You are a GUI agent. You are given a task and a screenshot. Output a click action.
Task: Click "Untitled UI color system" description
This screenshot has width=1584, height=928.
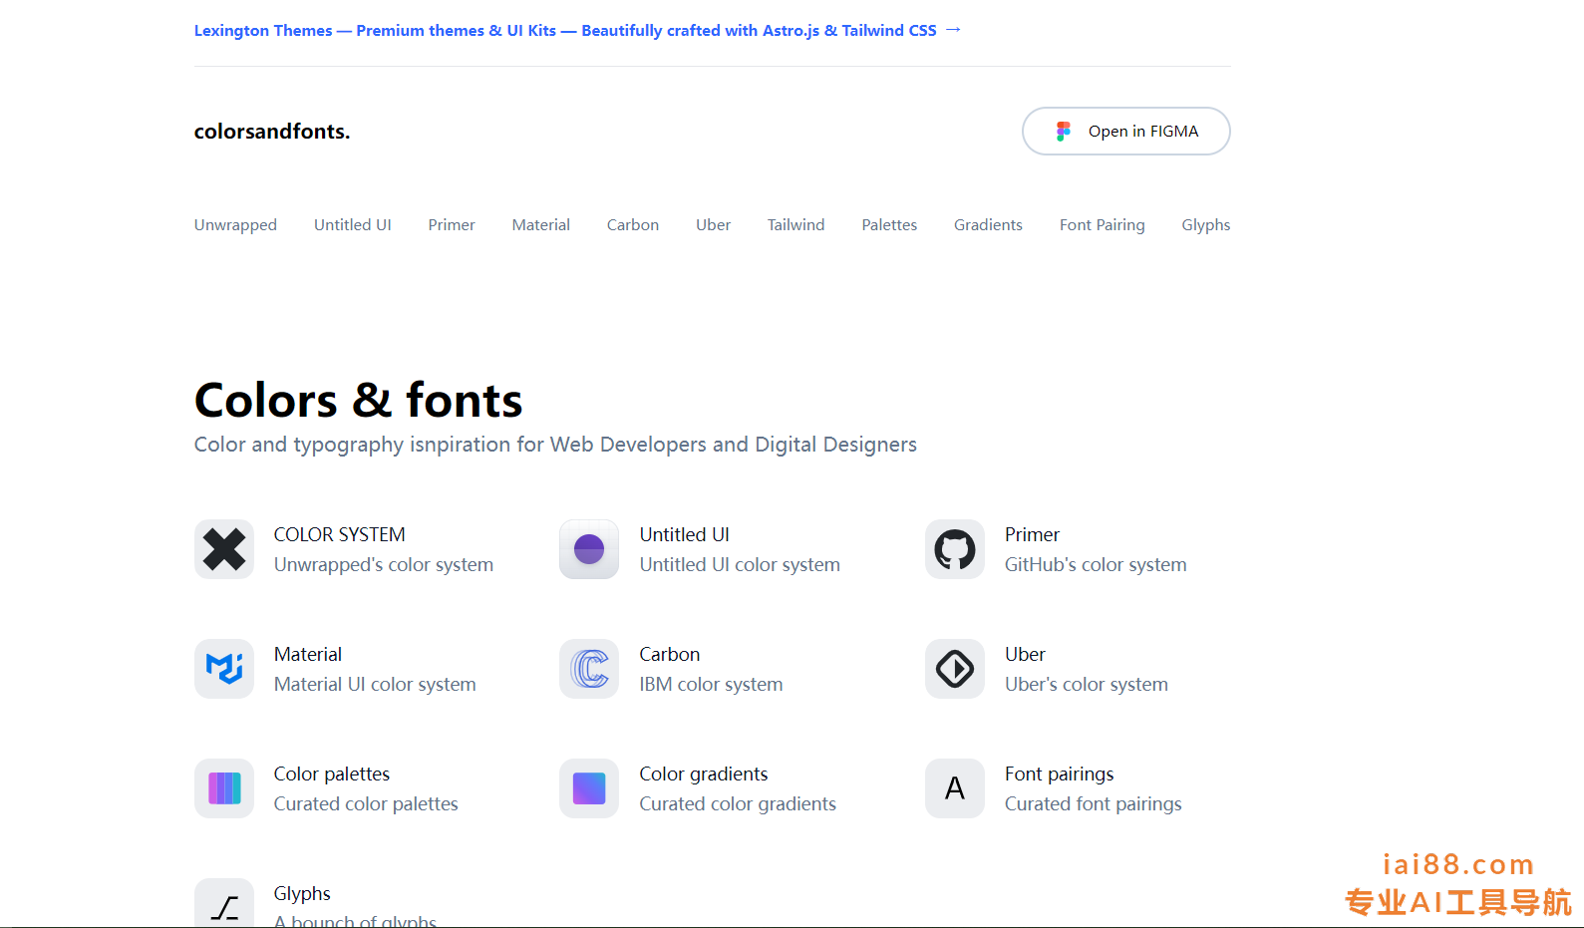tap(740, 564)
